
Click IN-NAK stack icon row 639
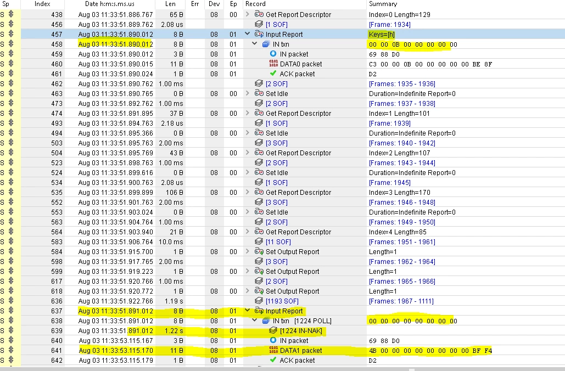click(x=273, y=330)
